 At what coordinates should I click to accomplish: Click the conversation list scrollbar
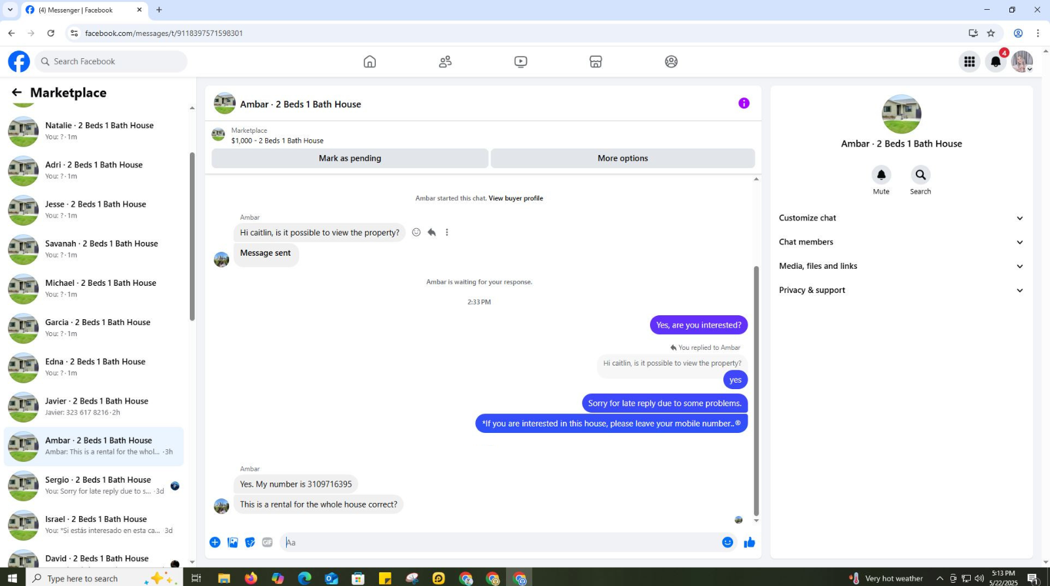pos(192,237)
